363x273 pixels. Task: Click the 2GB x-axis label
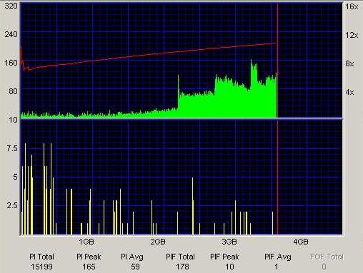(158, 242)
